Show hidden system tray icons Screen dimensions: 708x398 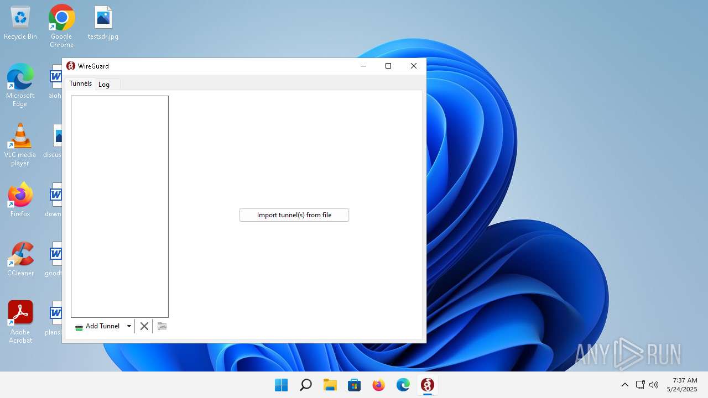(625, 385)
